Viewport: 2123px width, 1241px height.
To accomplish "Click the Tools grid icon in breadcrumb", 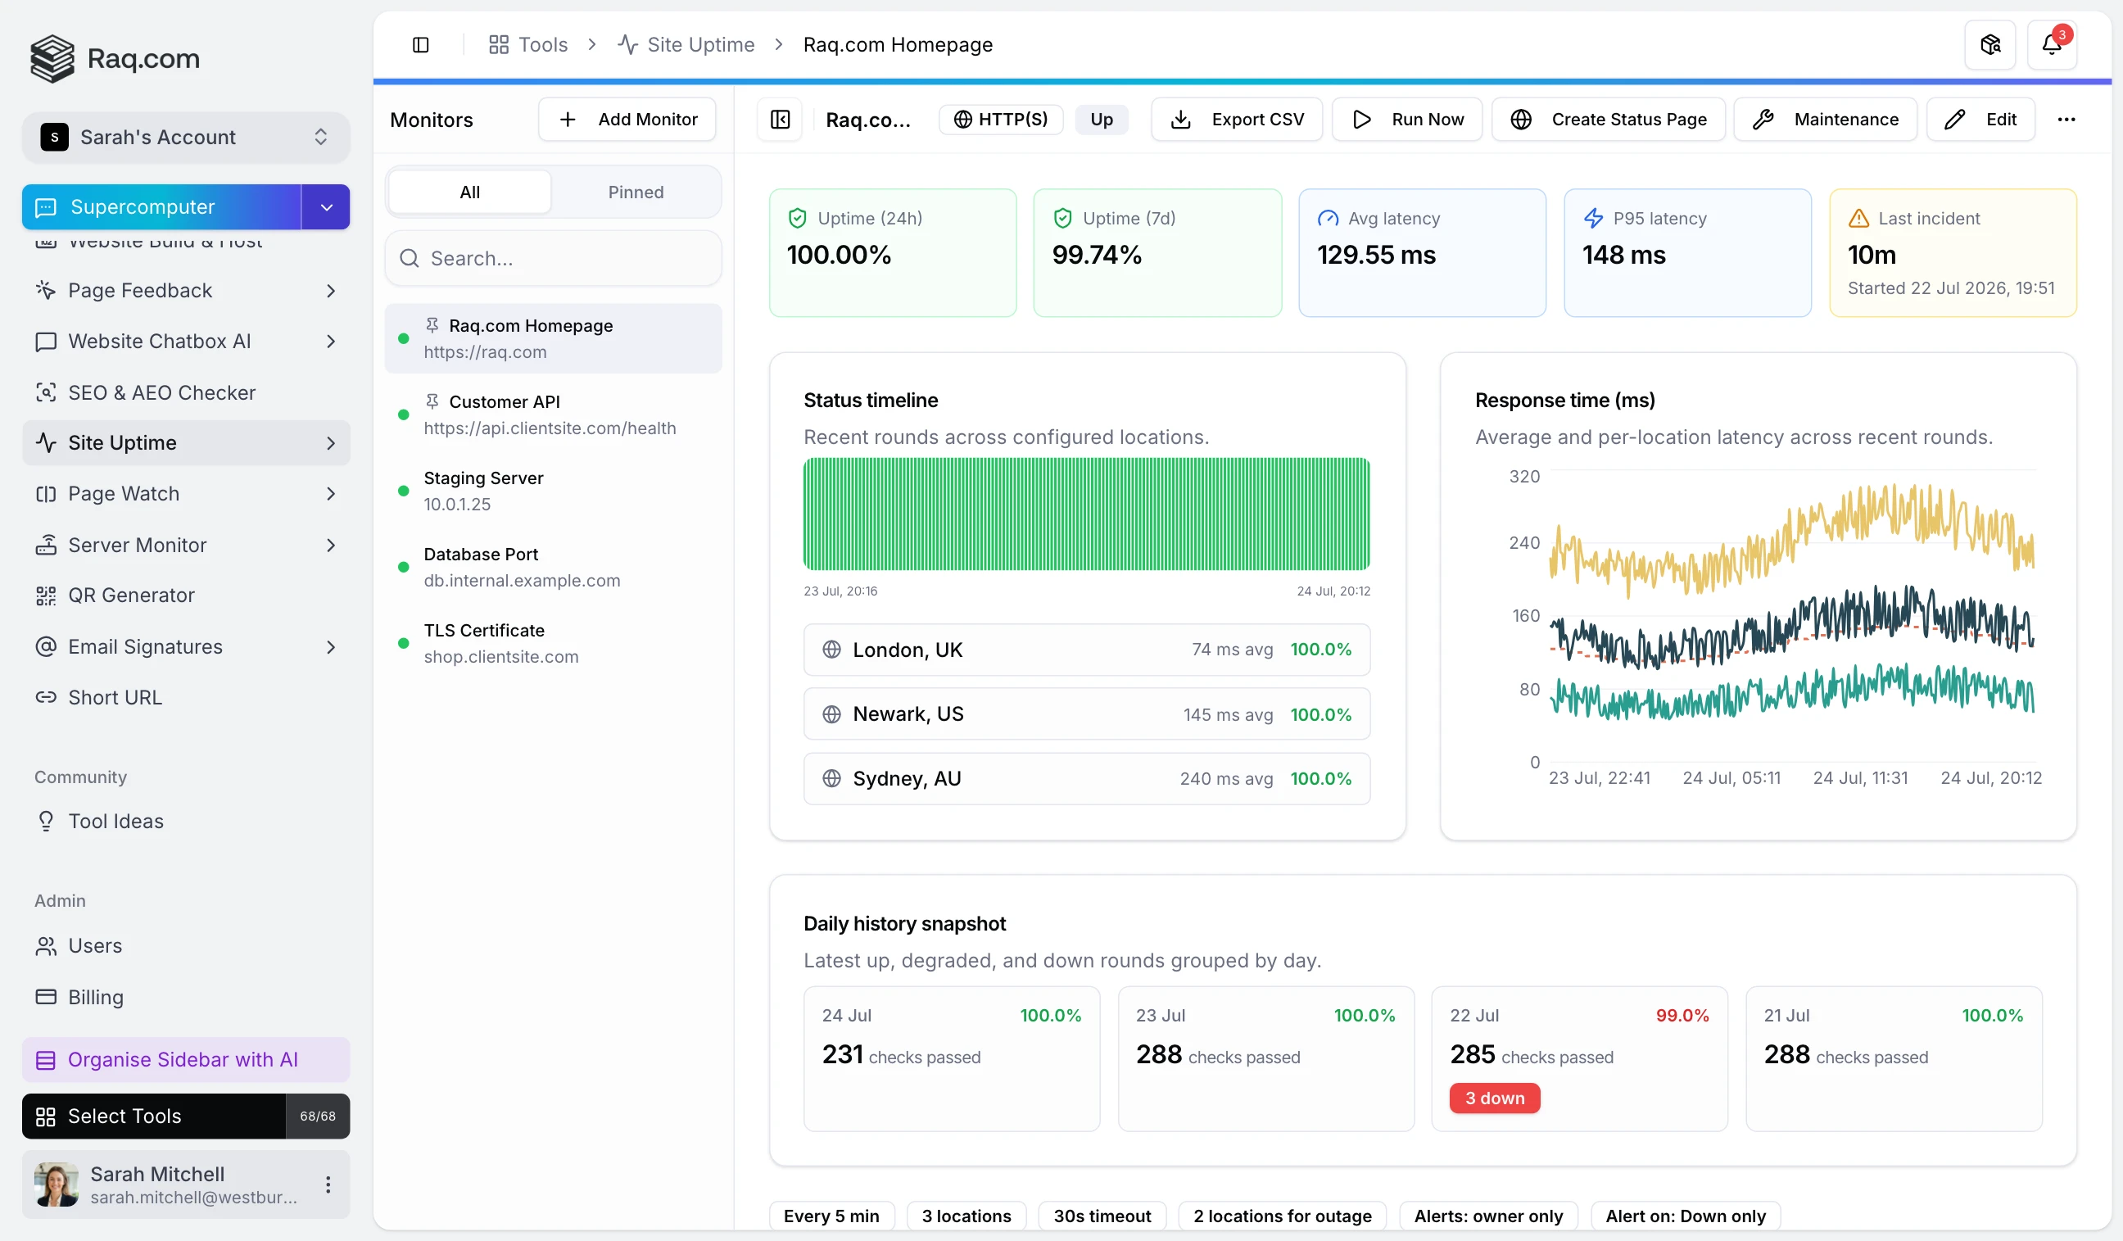I will click(x=499, y=45).
